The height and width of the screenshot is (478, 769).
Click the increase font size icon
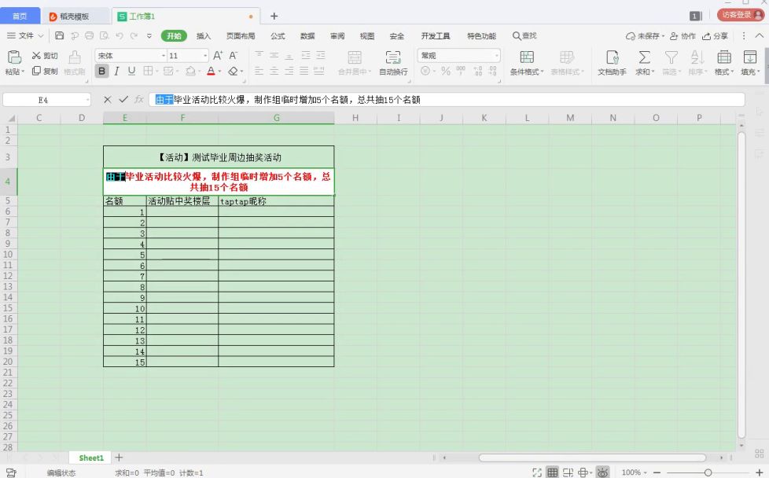[x=218, y=56]
